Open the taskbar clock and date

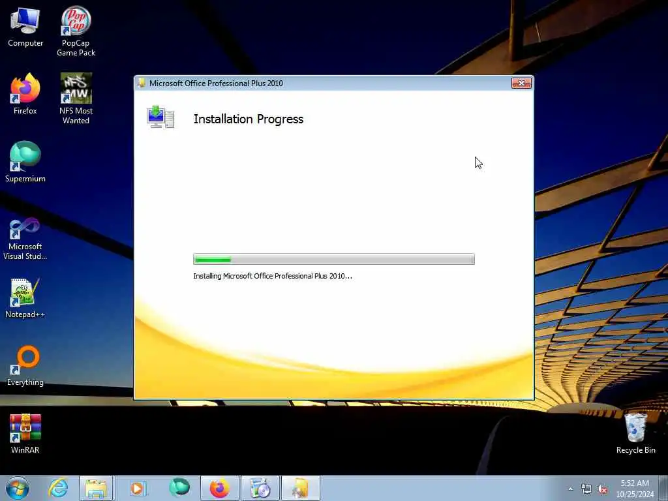[x=635, y=489]
